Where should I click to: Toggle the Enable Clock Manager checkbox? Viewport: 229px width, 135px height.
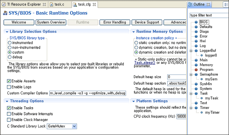[9, 120]
